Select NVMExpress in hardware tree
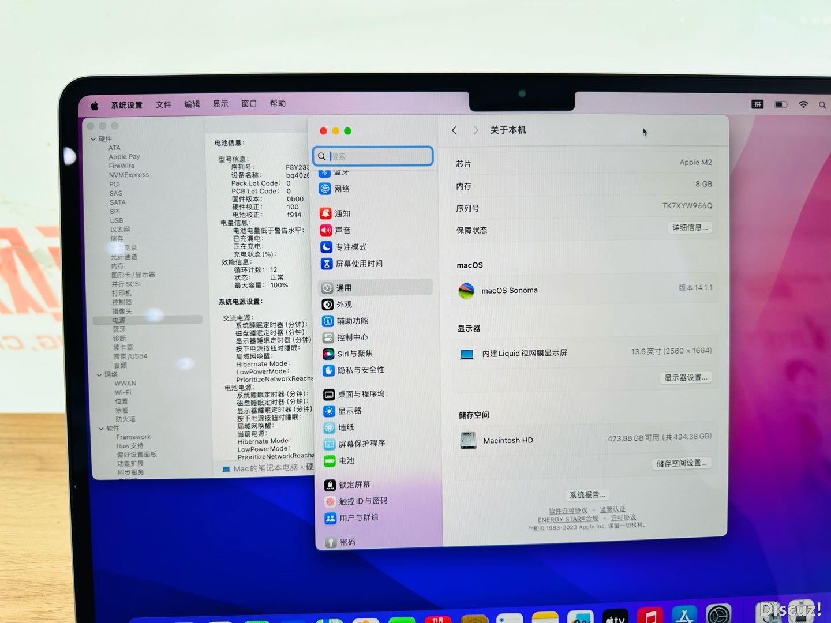The image size is (831, 623). 129,175
